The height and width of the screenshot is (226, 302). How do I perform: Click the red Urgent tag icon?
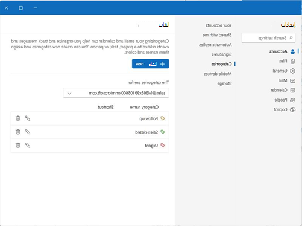pyautogui.click(x=163, y=145)
